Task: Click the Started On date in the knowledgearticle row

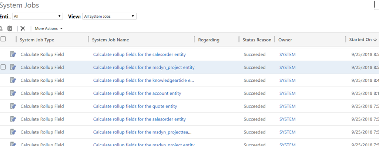Action: [365, 80]
